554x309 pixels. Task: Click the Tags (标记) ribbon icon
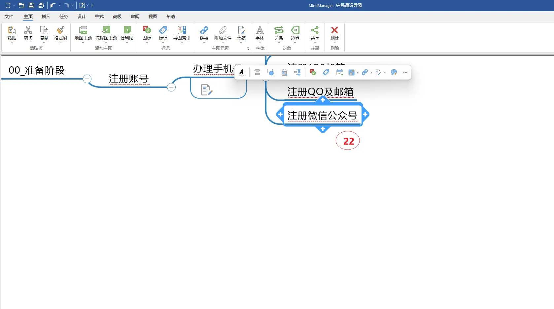(163, 30)
